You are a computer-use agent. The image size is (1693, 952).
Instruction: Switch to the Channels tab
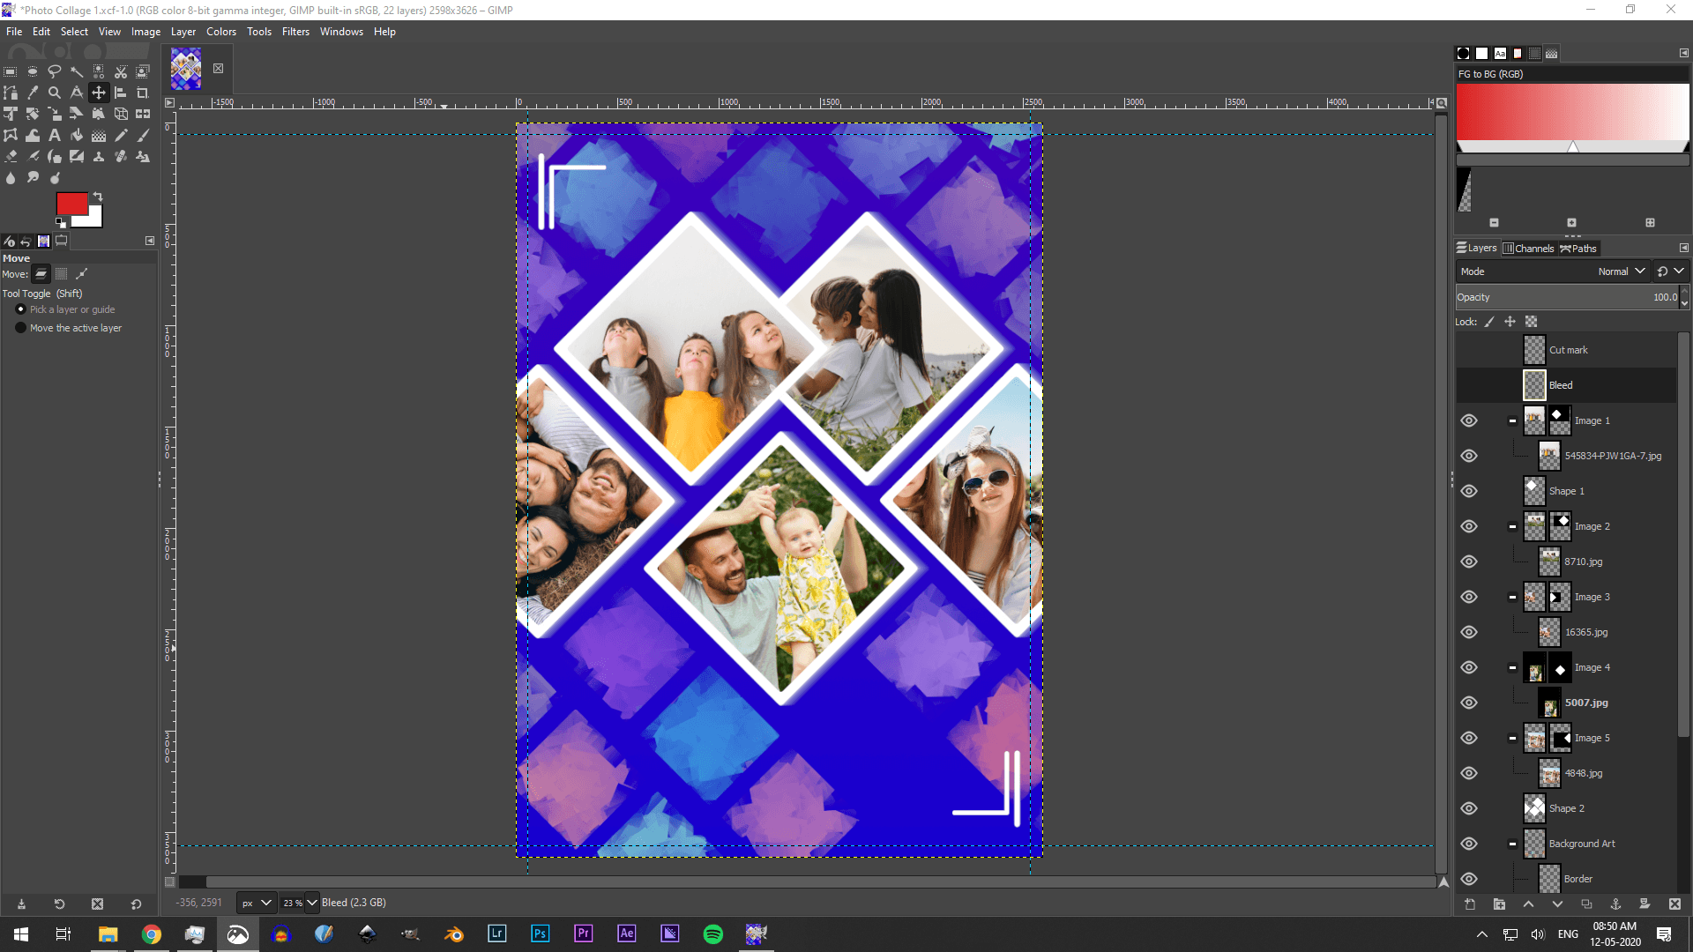tap(1528, 248)
